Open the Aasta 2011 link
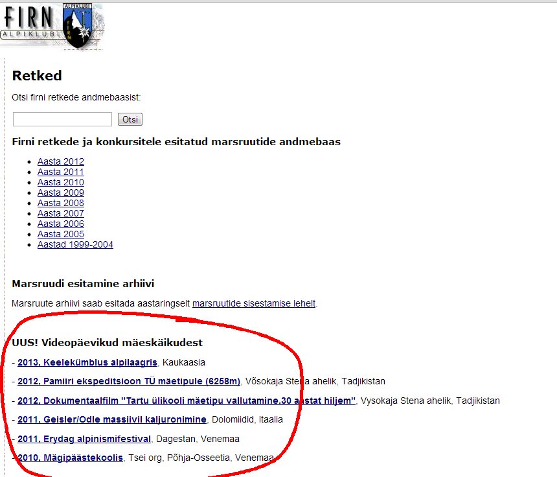 [61, 172]
